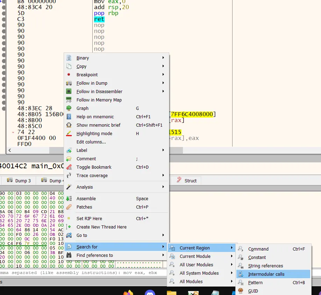Image resolution: width=321 pixels, height=295 pixels.
Task: Click the Highlighting mode pencil icon
Action: 69,134
